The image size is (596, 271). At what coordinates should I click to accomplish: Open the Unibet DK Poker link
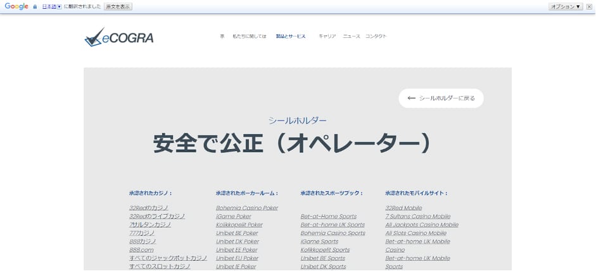pos(238,241)
